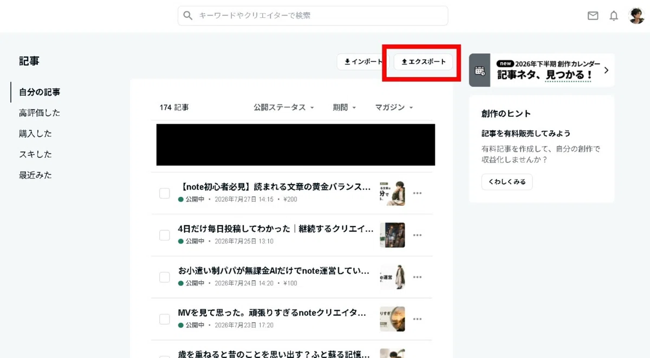Select checkbox for the 4日だけ毎日投稿 article
This screenshot has width=650, height=358.
coord(165,235)
